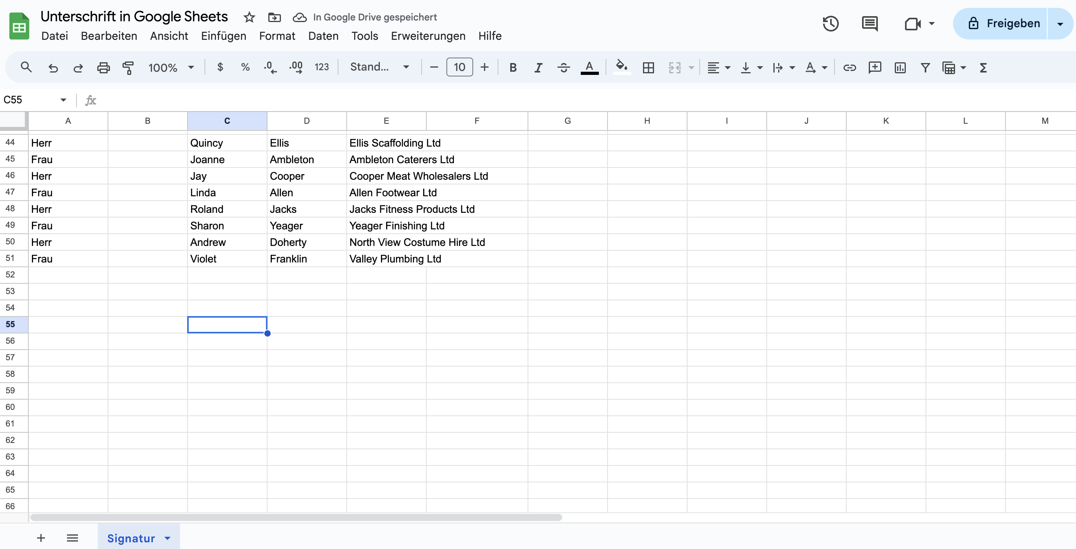Show all sheets list icon
1076x549 pixels.
point(72,538)
